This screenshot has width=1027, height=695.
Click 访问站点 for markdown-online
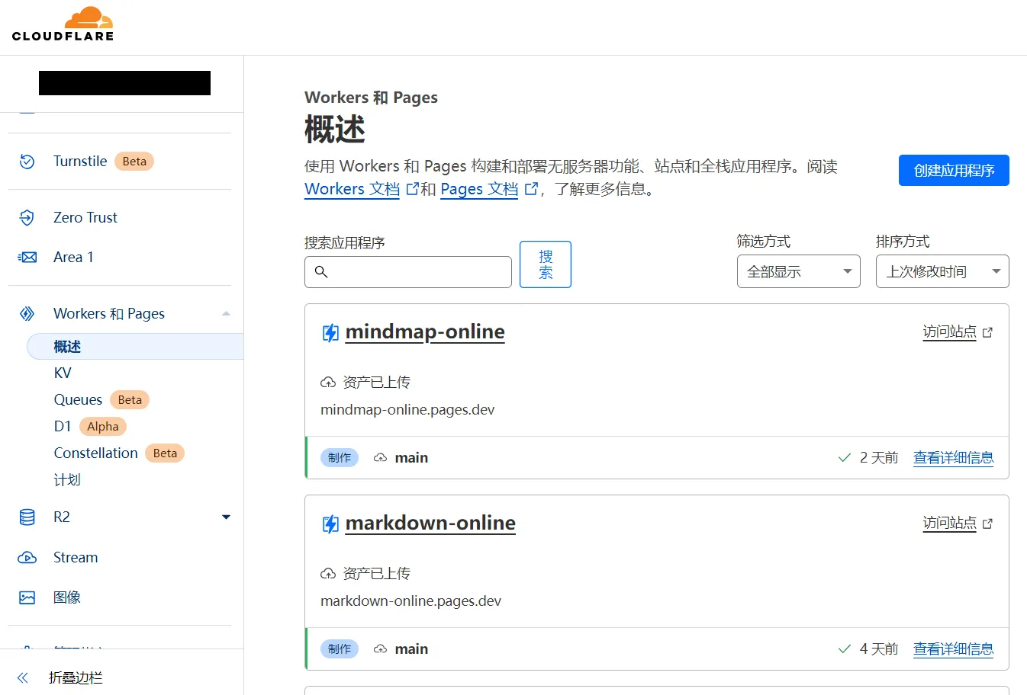[x=949, y=524]
